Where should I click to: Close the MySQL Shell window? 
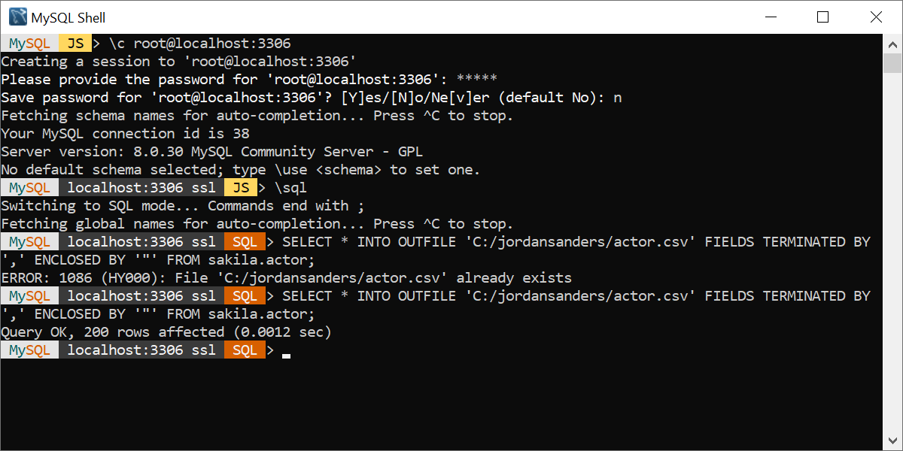point(872,17)
